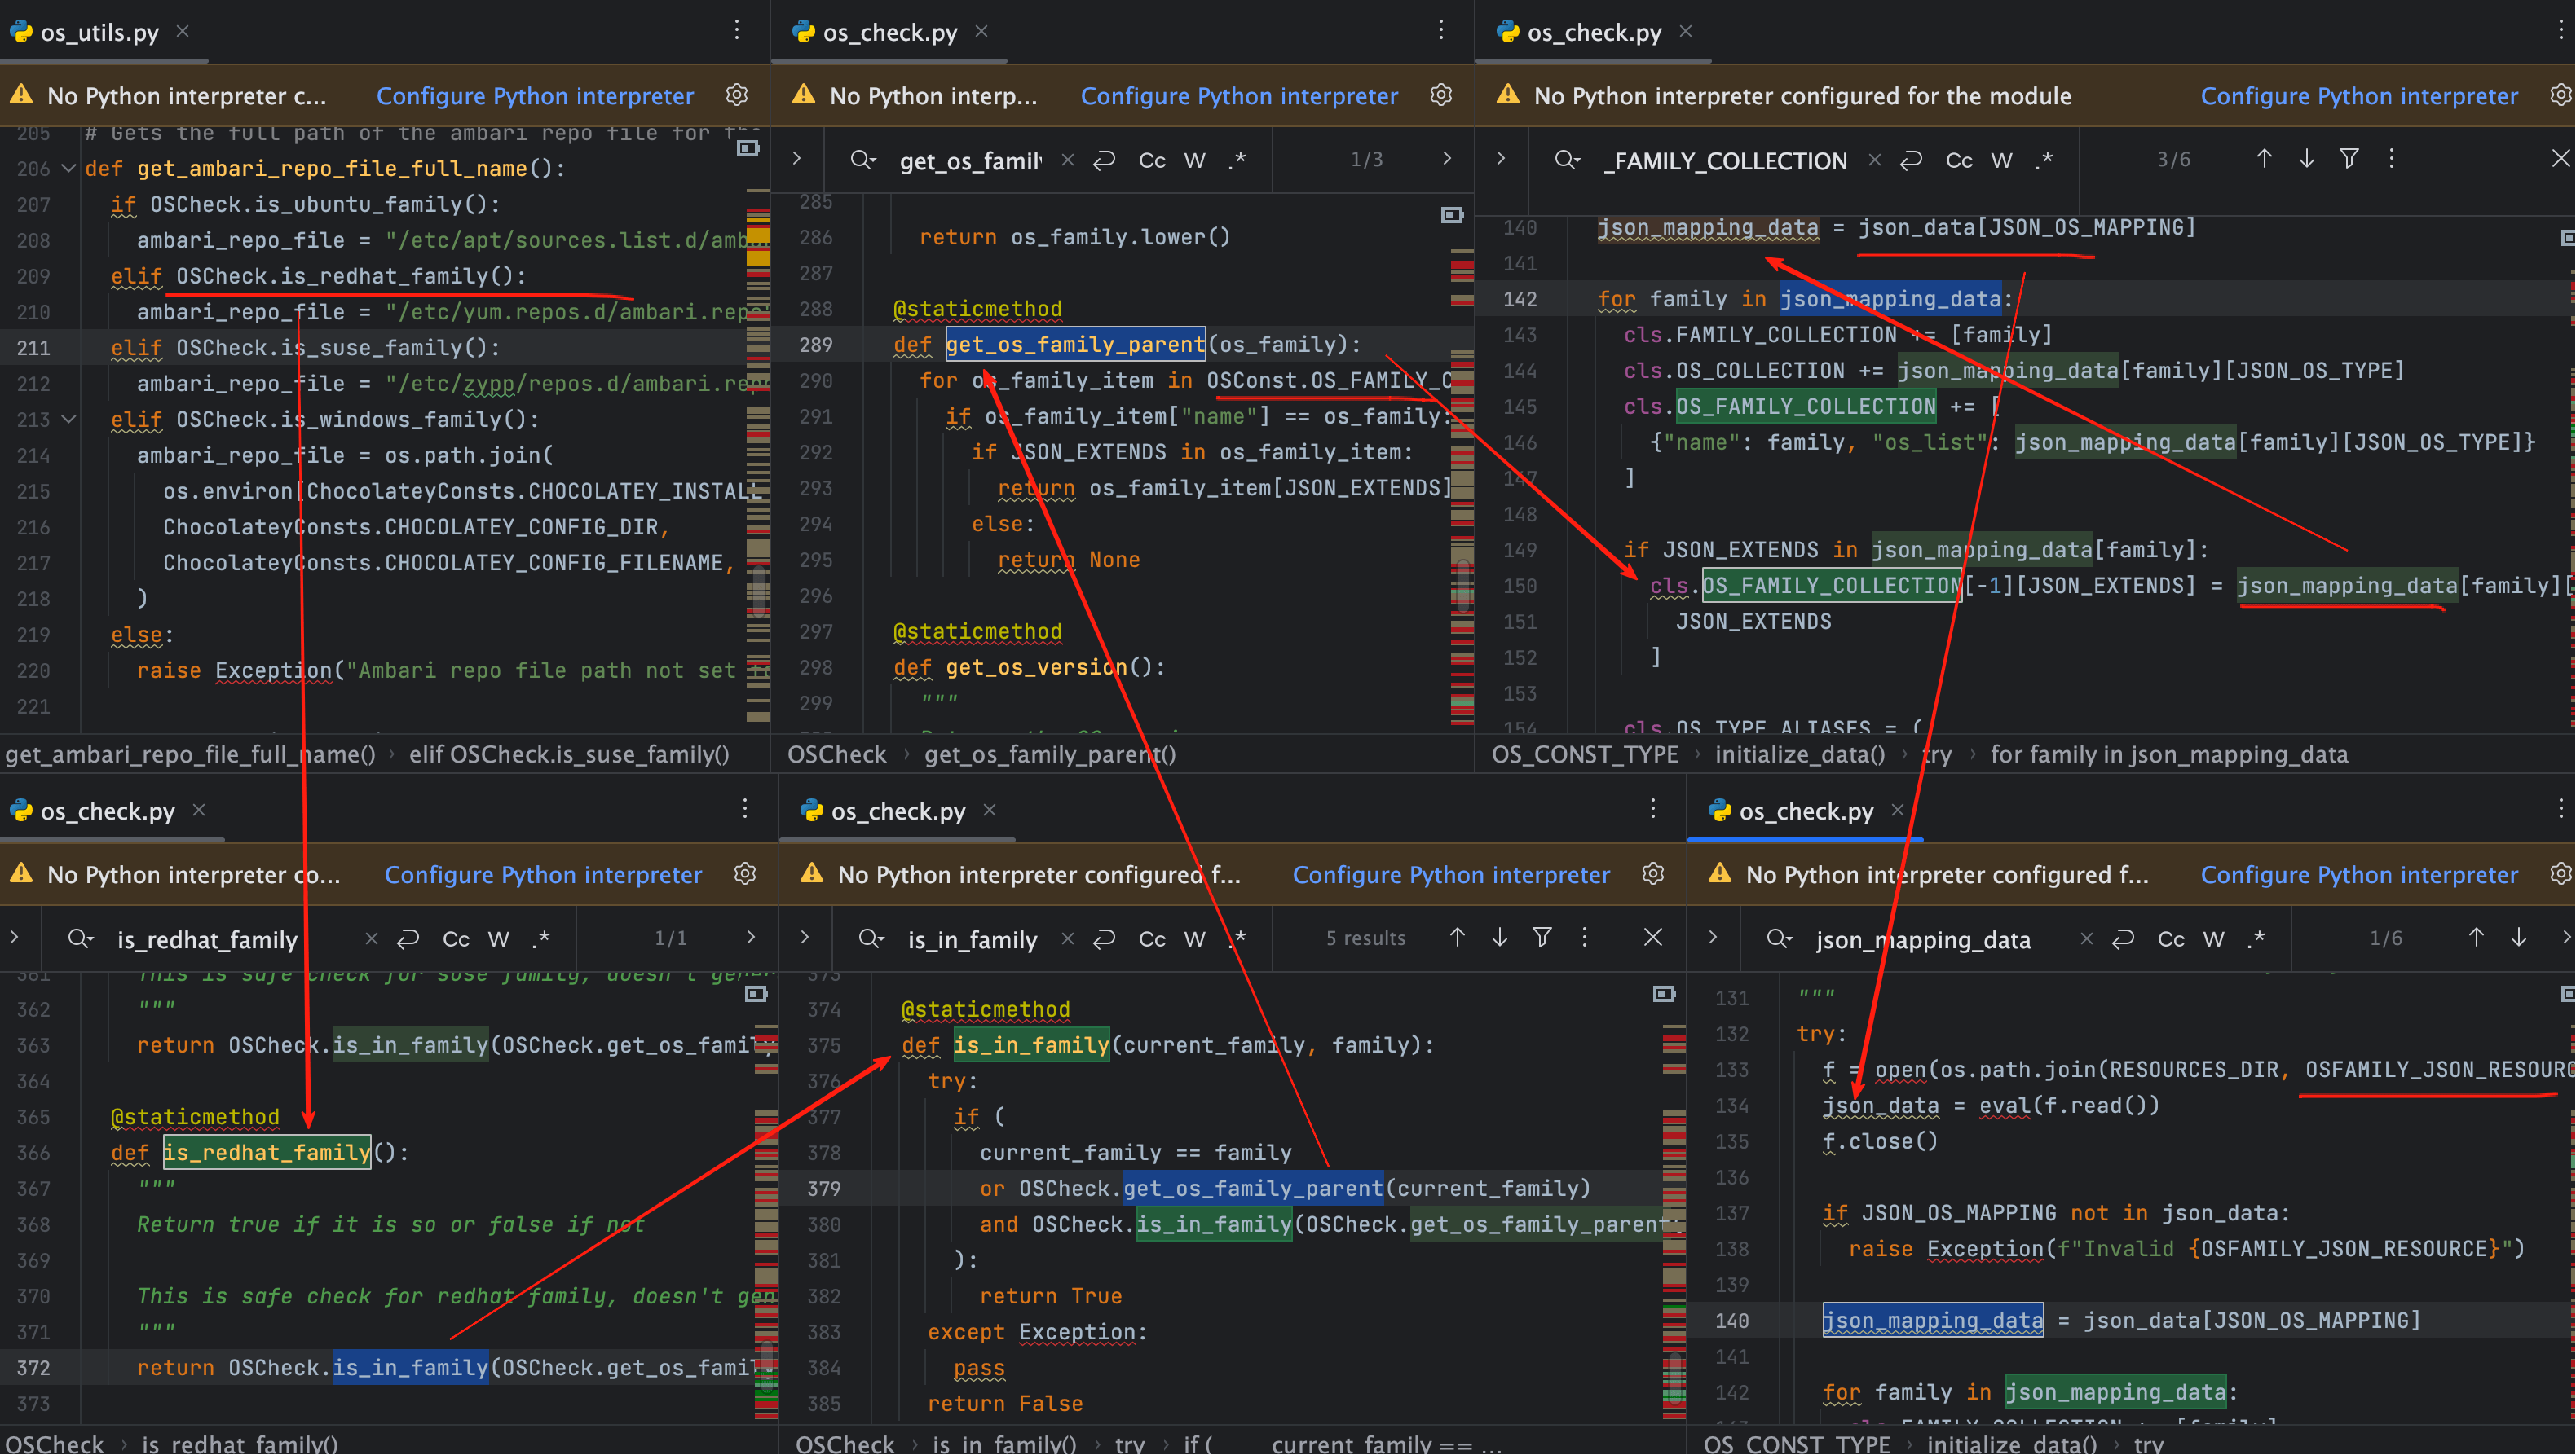
Task: Toggle whole words in _FAMILY_COLLECTION search
Action: [2001, 160]
